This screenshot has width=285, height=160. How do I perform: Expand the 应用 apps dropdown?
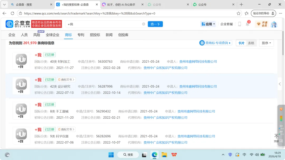click(208, 24)
